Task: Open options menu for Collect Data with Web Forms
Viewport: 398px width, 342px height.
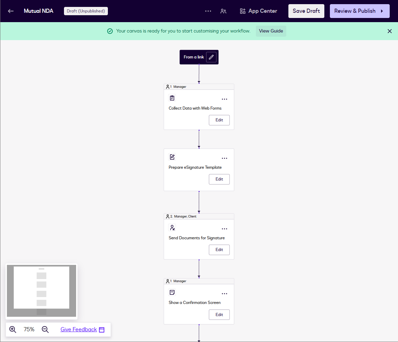Action: coord(224,99)
